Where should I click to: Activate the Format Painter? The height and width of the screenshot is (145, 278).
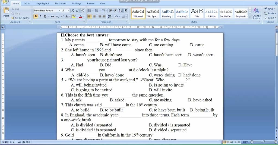(21, 18)
